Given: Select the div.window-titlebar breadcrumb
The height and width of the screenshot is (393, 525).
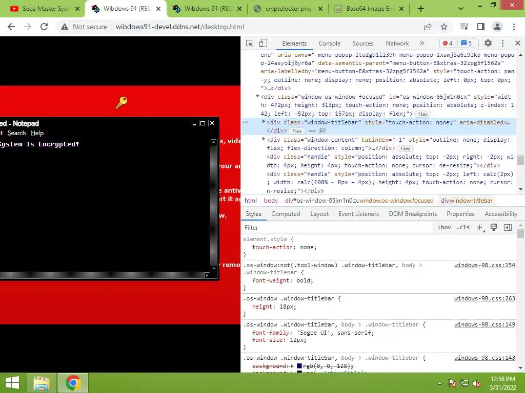Looking at the screenshot, I should (467, 201).
